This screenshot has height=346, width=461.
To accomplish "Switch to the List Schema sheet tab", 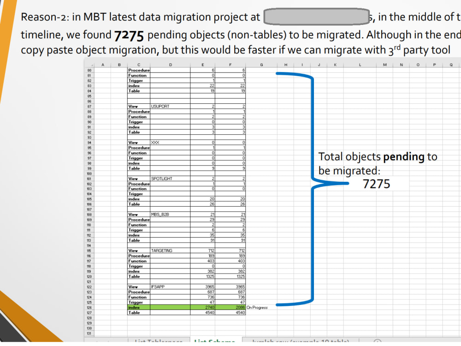I will 215,340.
